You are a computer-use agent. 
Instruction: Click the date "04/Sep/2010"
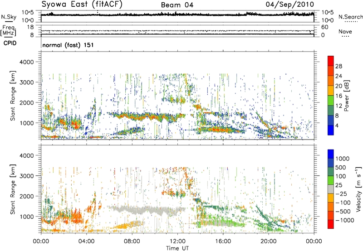pos(289,5)
